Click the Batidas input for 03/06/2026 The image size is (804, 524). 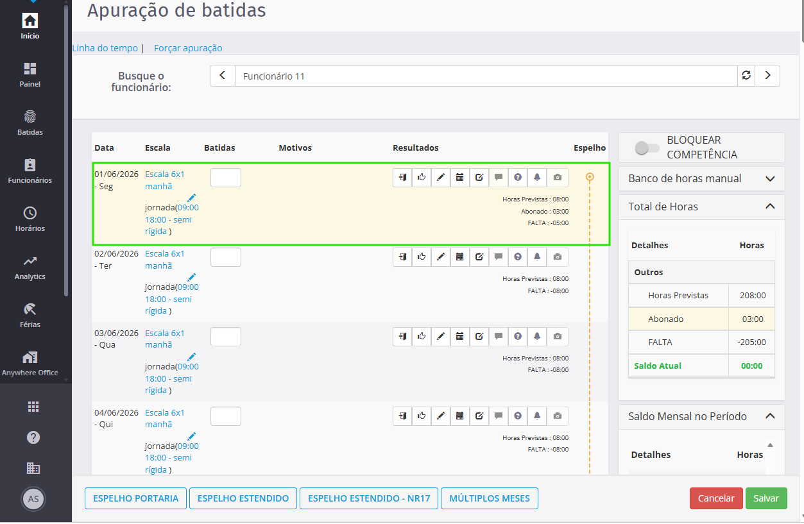pos(226,337)
